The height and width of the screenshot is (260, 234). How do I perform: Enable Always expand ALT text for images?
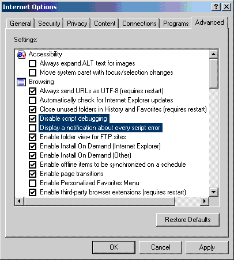click(32, 63)
